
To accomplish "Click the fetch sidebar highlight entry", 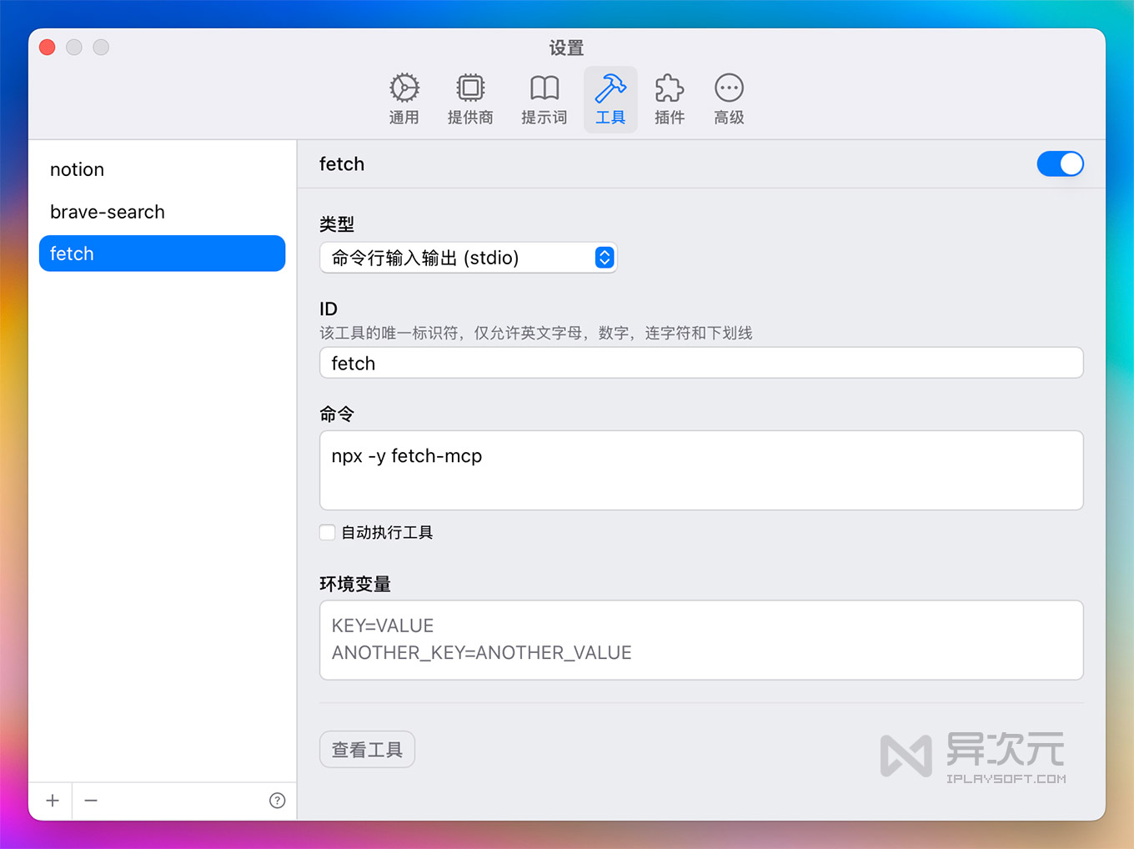I will point(162,254).
